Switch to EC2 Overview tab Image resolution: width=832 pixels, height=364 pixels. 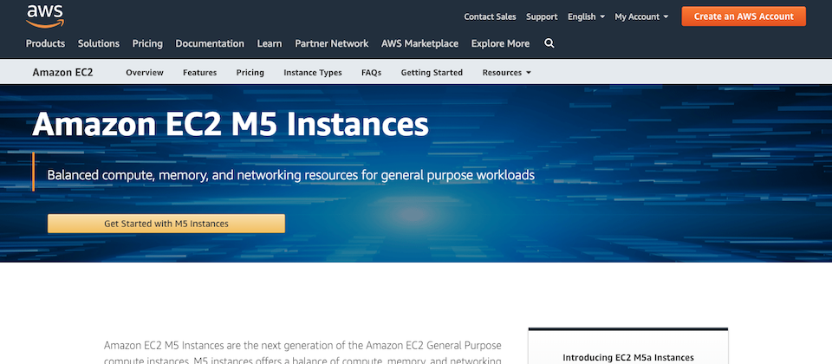tap(145, 73)
